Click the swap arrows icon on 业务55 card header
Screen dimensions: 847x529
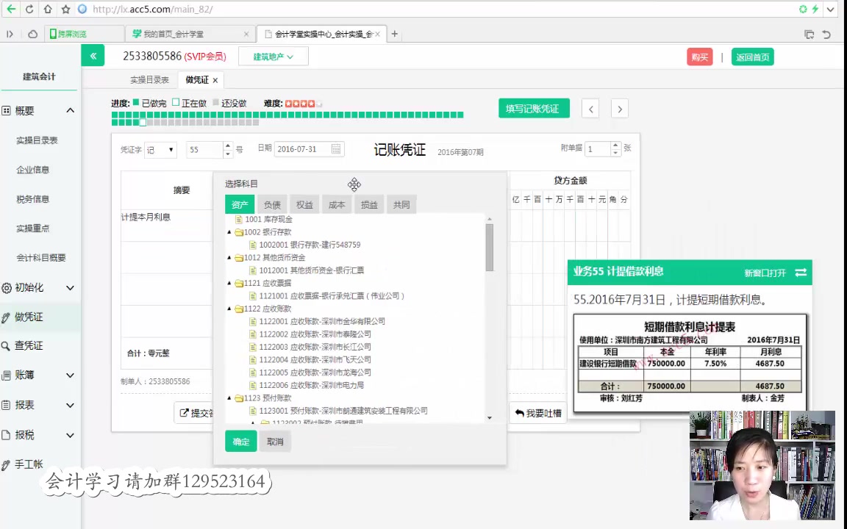(800, 273)
